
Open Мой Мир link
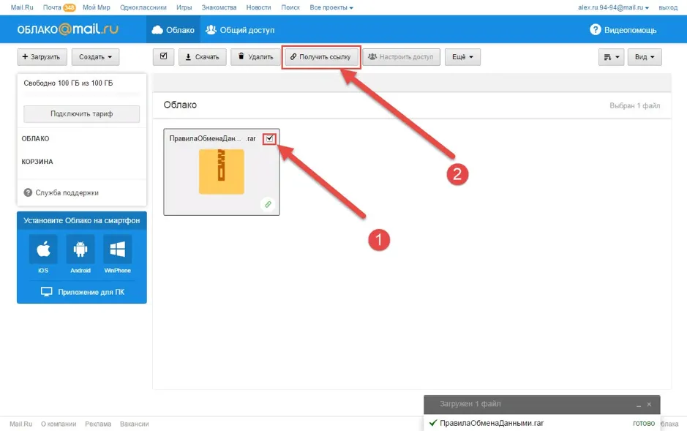tap(97, 7)
